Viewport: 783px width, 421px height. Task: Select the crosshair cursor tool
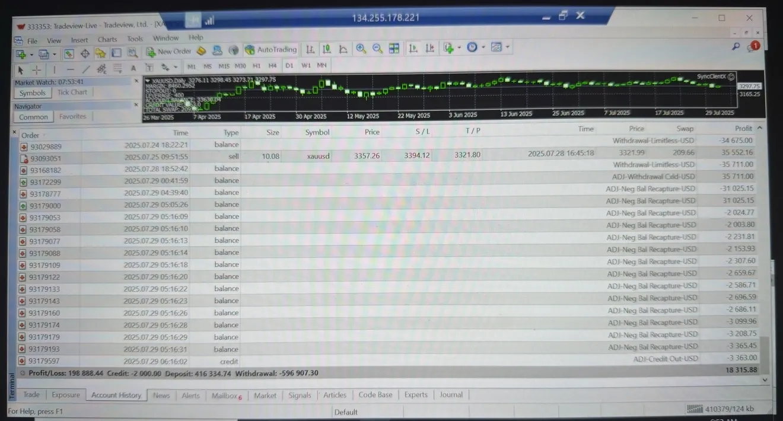click(37, 69)
